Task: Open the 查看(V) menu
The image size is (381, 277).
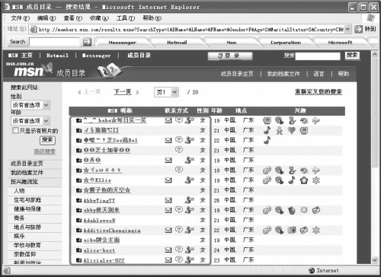Action: 73,18
